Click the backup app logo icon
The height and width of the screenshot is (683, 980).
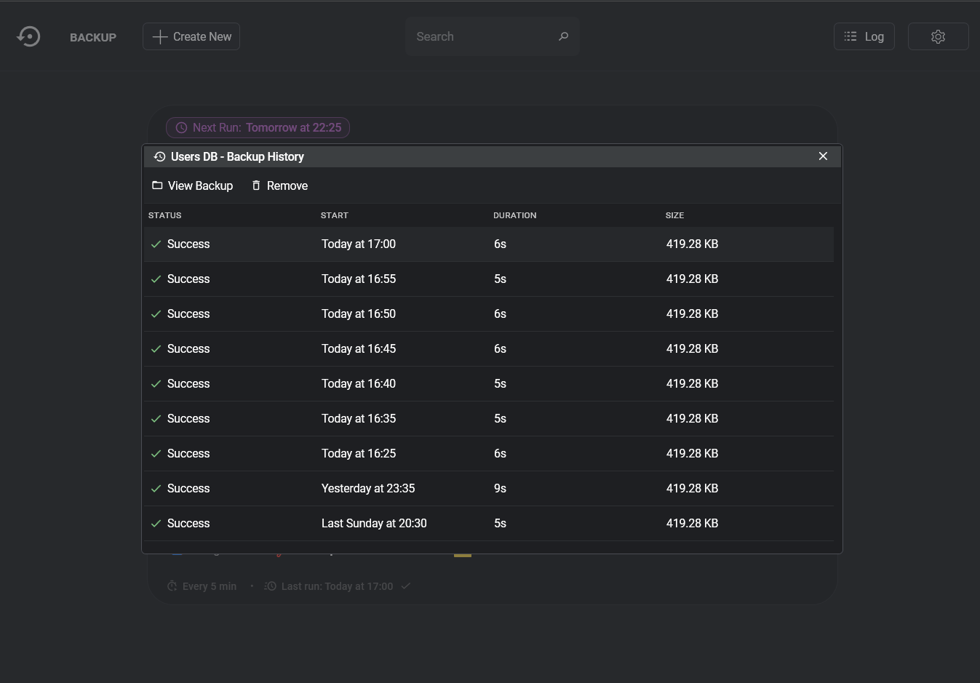click(x=28, y=36)
